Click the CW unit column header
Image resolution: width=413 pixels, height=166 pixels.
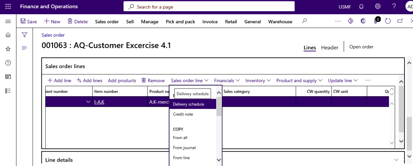(x=349, y=91)
